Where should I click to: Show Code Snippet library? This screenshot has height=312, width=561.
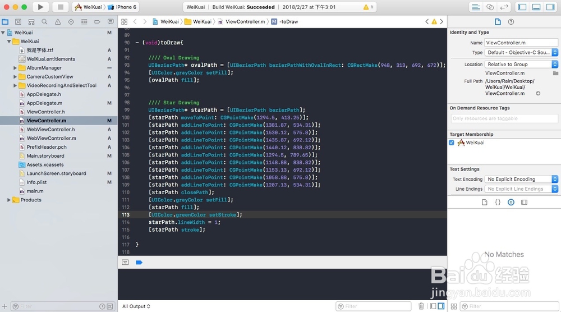tap(498, 203)
